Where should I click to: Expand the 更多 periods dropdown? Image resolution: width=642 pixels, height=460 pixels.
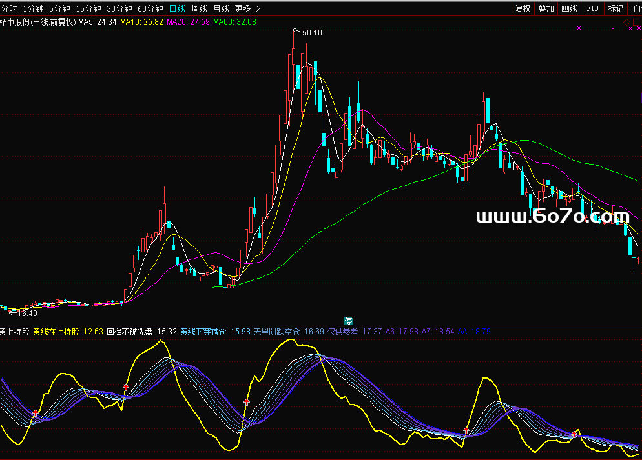[247, 8]
